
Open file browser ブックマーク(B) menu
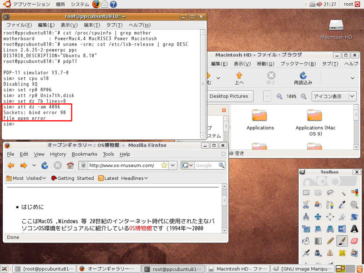coord(298,64)
